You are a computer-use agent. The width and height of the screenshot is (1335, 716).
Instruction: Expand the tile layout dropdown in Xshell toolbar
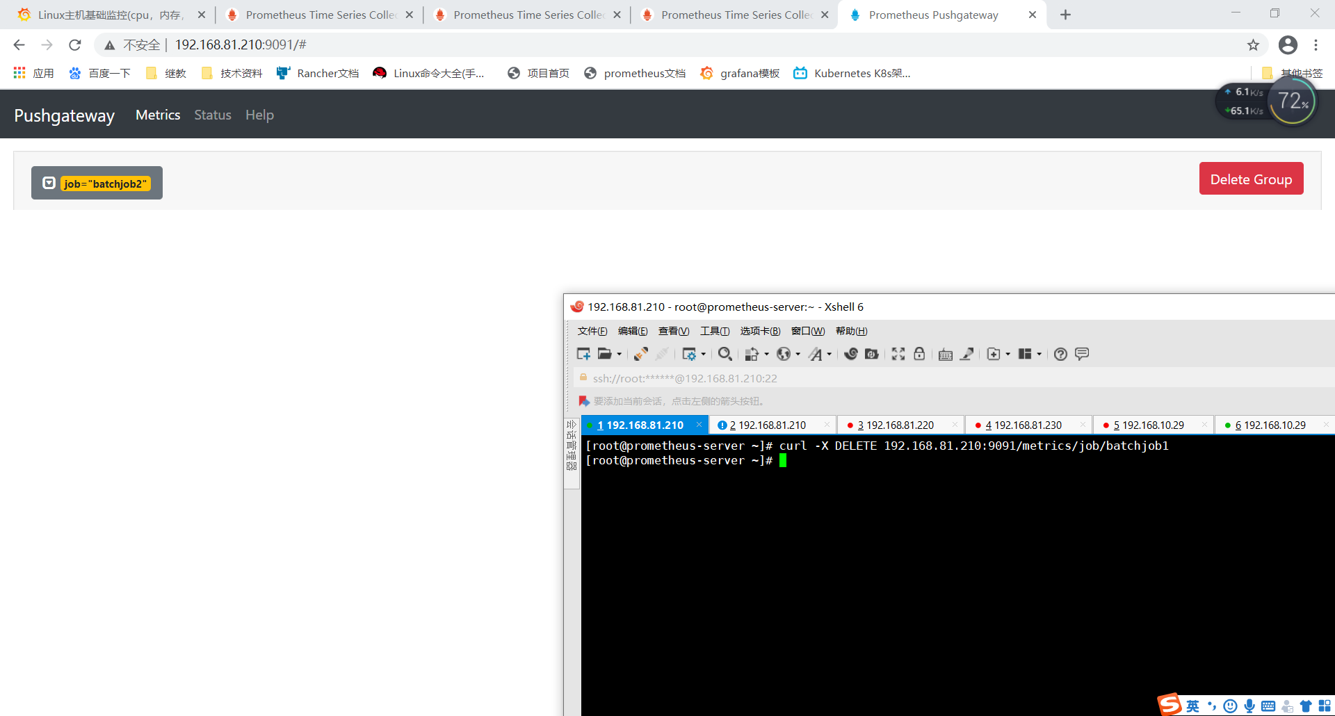1039,354
